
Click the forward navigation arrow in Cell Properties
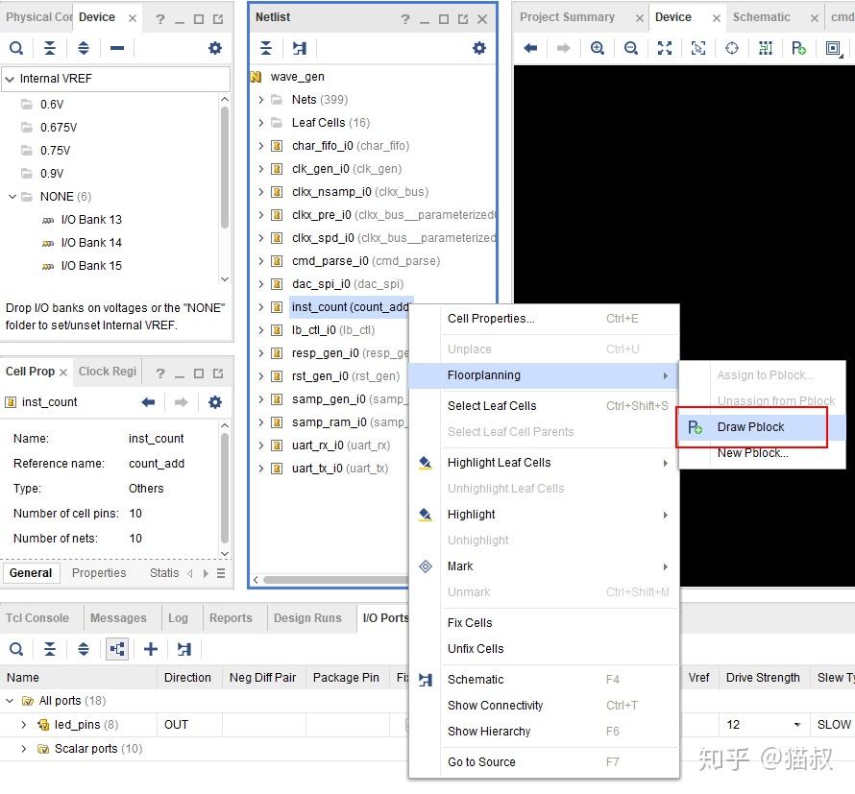(181, 401)
